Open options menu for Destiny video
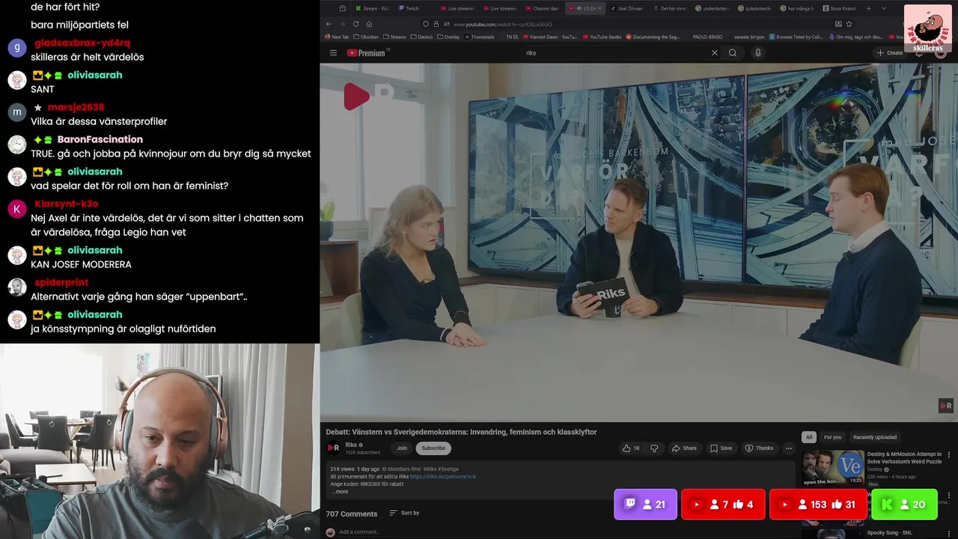The height and width of the screenshot is (539, 958). [949, 454]
